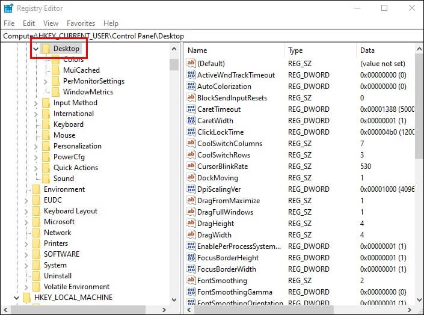Click the FontSmoothing string value icon
The image size is (424, 315).
191,280
